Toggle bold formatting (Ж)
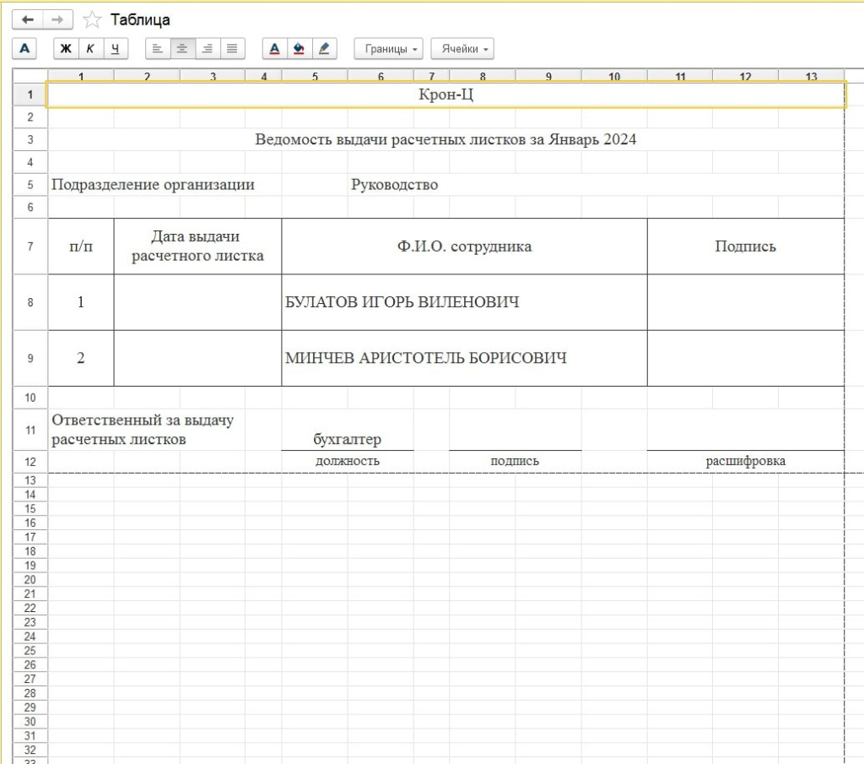The image size is (864, 764). (66, 48)
